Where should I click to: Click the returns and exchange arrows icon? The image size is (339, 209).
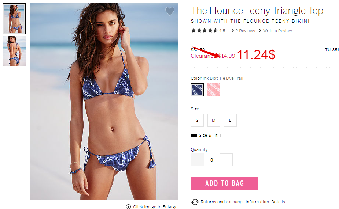point(195,202)
